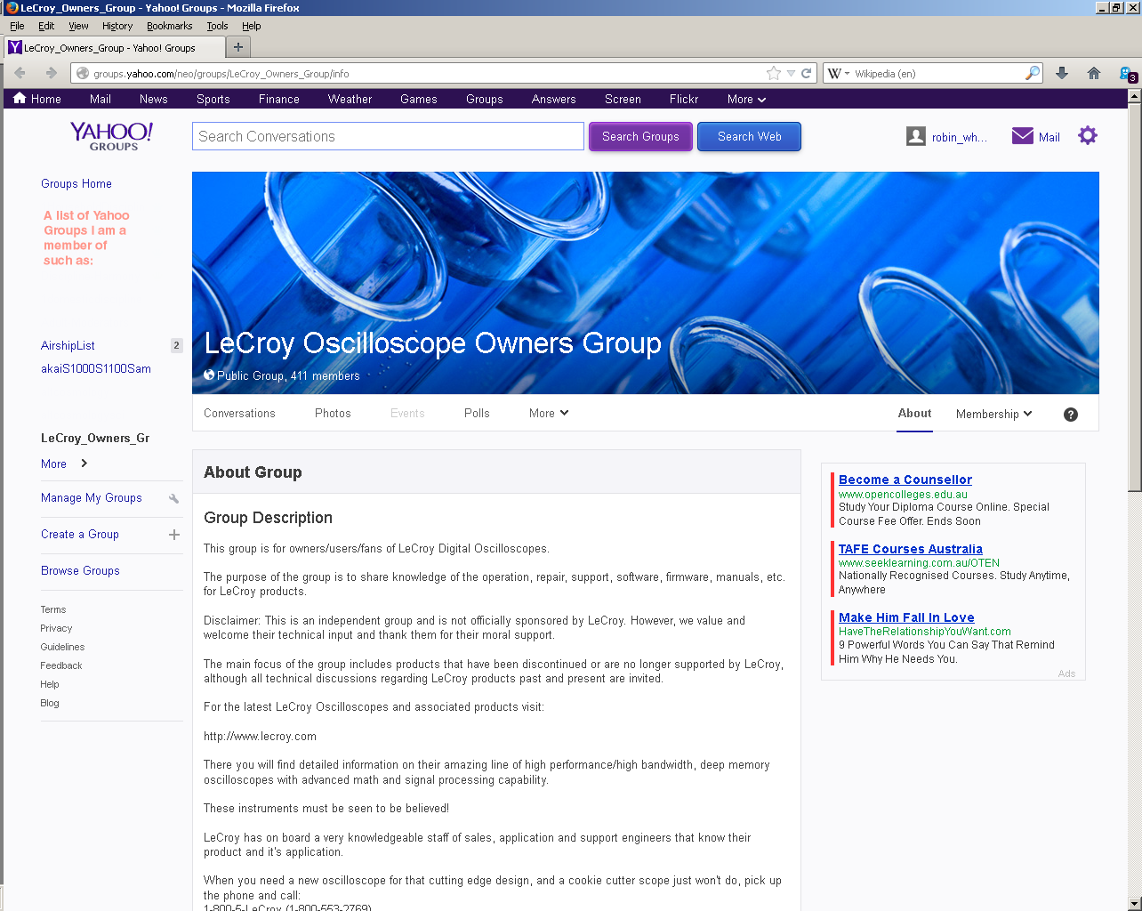Click the Browse Groups link
The width and height of the screenshot is (1142, 911).
[x=80, y=571]
